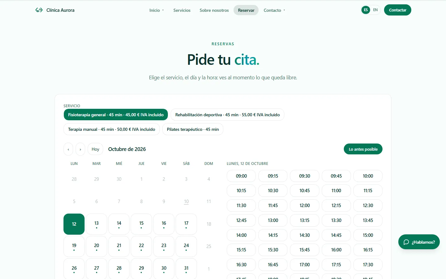
Task: Select Fisioterapia general service option
Action: tap(116, 115)
